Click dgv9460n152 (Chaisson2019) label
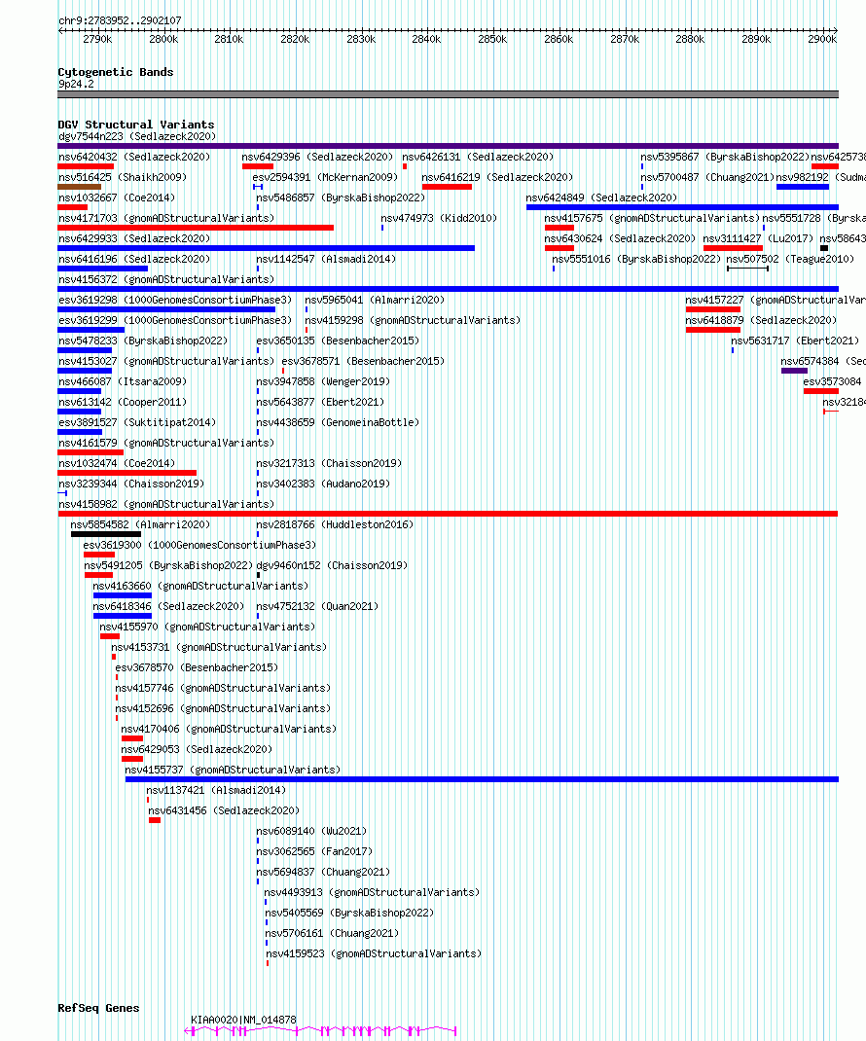 coord(332,565)
